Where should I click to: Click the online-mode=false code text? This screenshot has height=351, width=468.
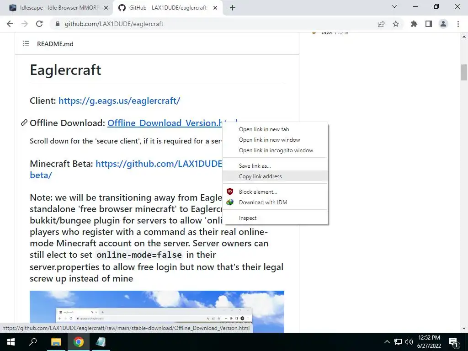click(139, 255)
